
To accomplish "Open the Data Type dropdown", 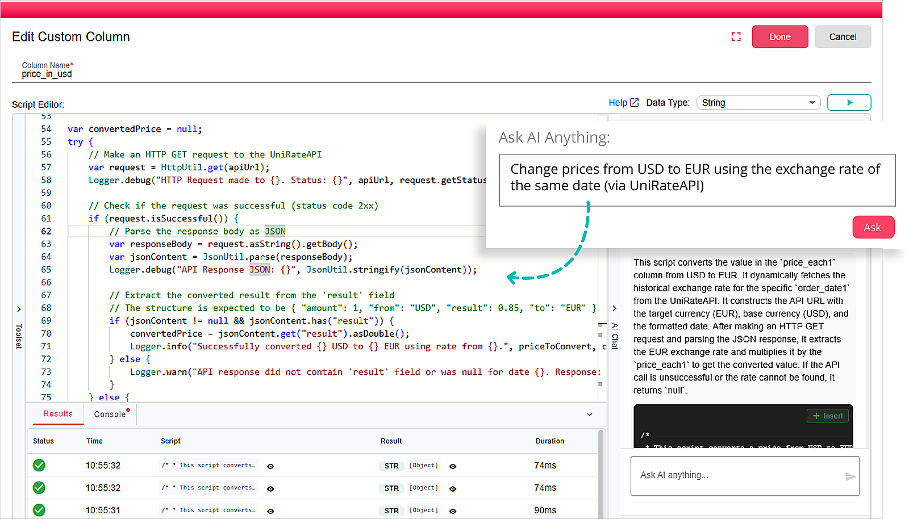I will tap(758, 103).
